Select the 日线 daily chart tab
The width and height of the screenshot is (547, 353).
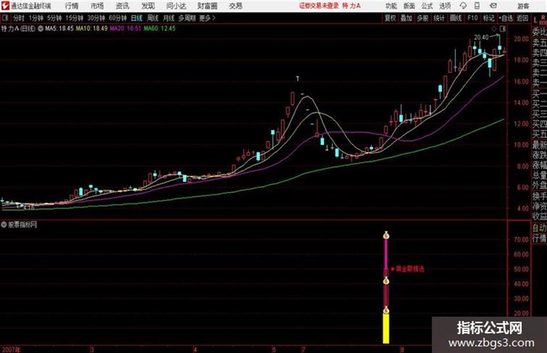tap(137, 18)
